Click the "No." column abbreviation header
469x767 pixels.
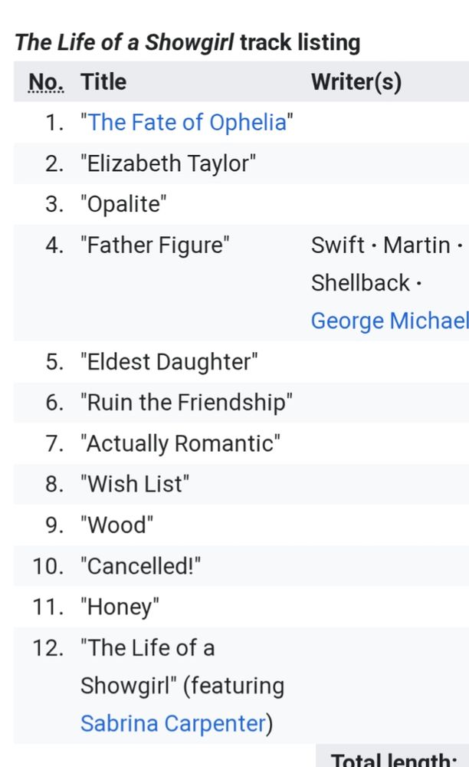46,82
